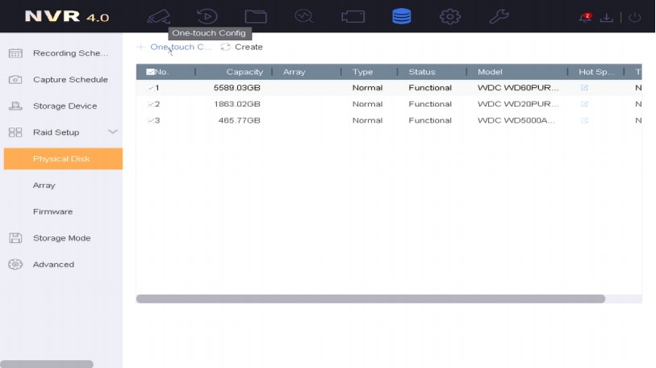The image size is (656, 368).
Task: Click the Create button
Action: [242, 47]
